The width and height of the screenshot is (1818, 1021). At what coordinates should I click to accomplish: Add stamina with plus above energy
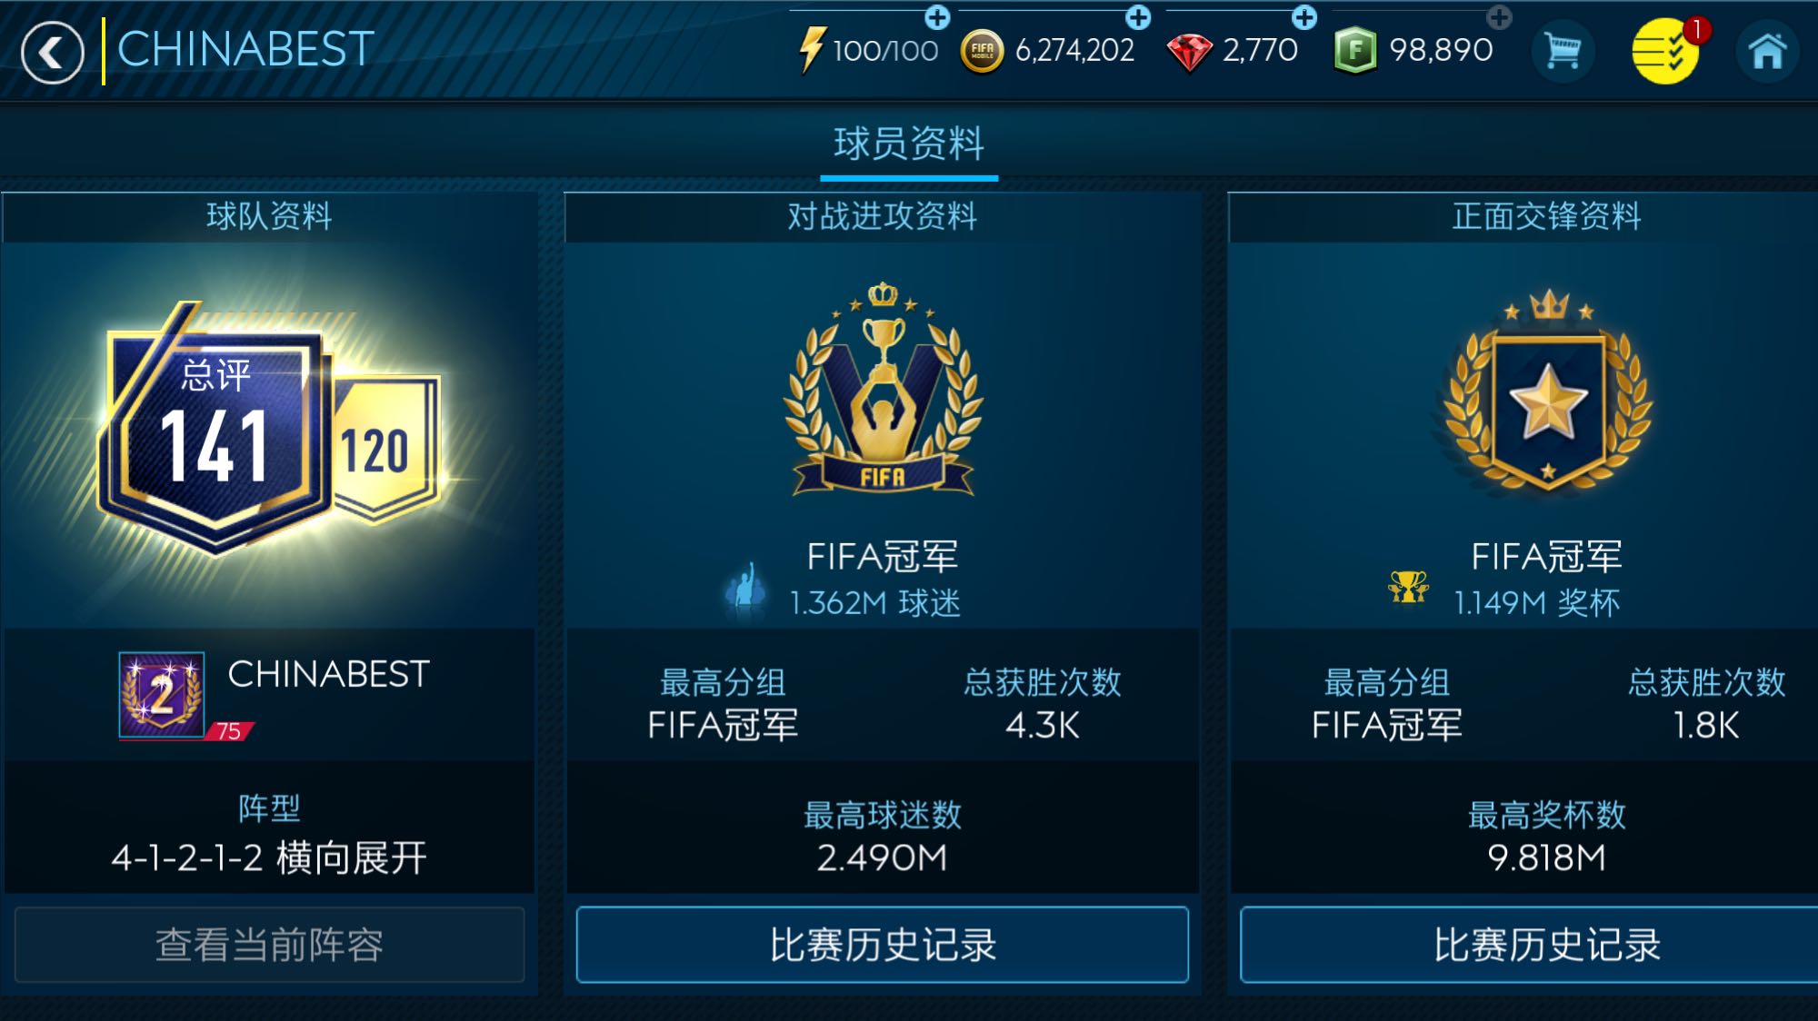937,16
